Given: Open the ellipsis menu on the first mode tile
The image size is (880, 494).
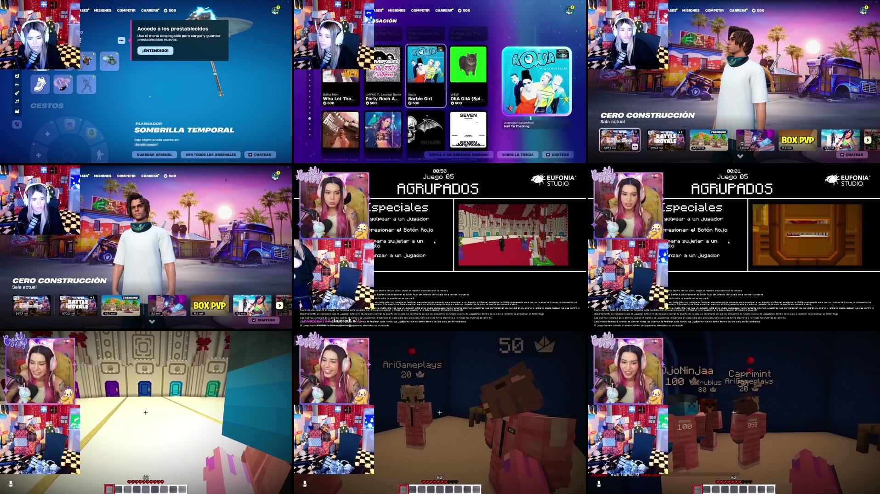Looking at the screenshot, I should [634, 147].
